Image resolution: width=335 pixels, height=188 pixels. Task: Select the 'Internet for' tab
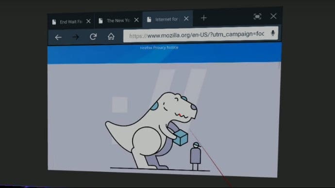click(x=167, y=19)
